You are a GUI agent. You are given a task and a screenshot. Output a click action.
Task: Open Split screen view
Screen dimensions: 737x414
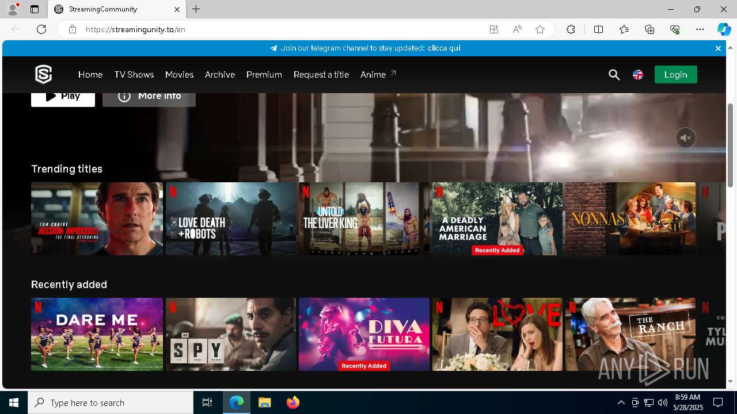598,29
